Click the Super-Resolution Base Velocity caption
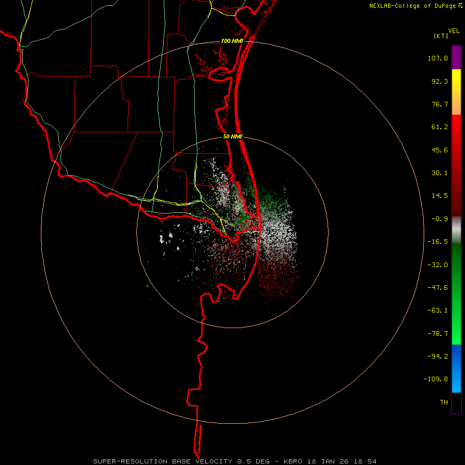Image resolution: width=465 pixels, height=465 pixels. [x=235, y=461]
